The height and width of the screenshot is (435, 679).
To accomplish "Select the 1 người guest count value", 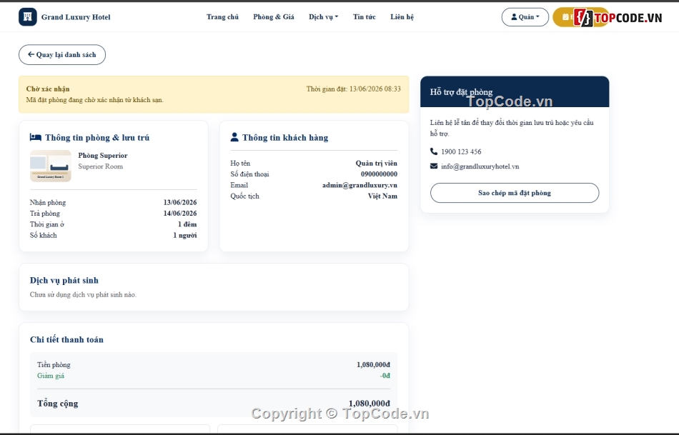I will point(185,235).
